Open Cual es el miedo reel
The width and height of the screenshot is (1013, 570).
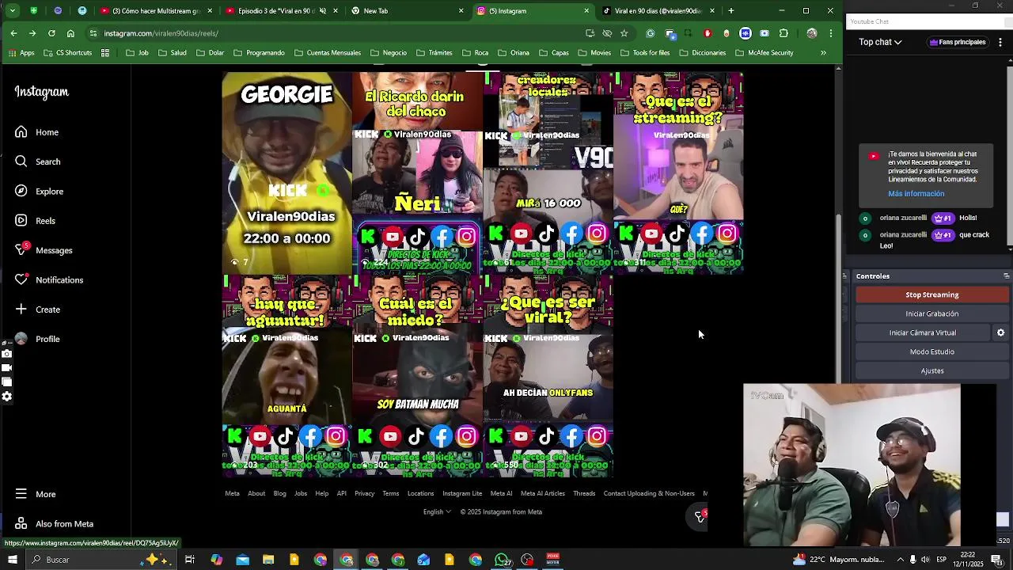[x=417, y=376]
